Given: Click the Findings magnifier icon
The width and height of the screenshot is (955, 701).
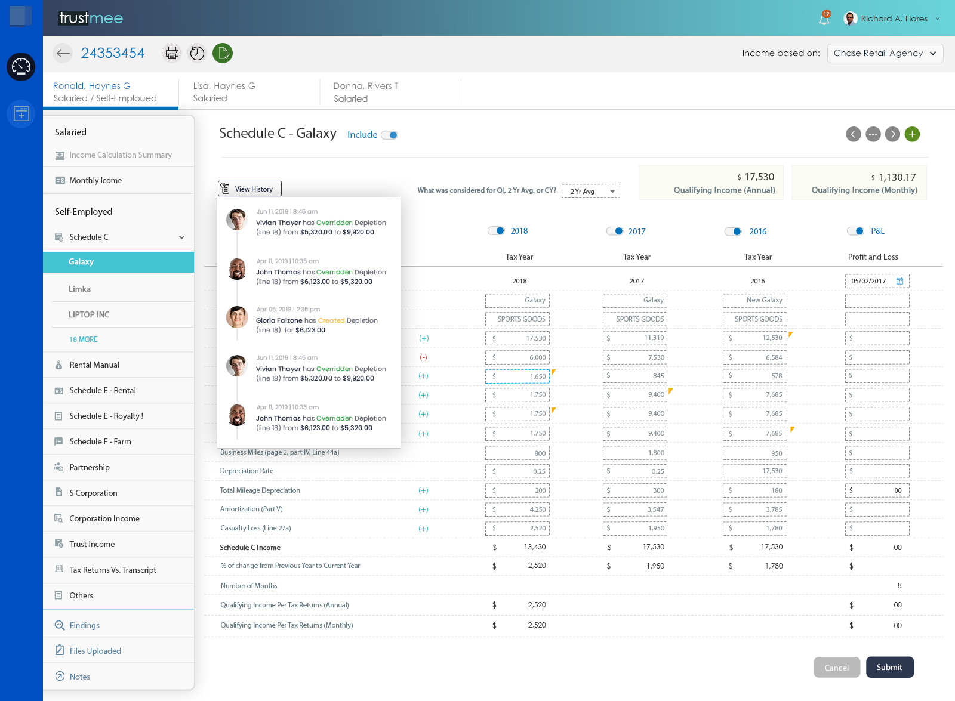Looking at the screenshot, I should 60,625.
